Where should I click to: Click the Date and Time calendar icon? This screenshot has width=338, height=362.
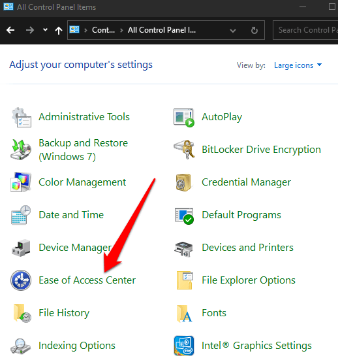pos(21,215)
